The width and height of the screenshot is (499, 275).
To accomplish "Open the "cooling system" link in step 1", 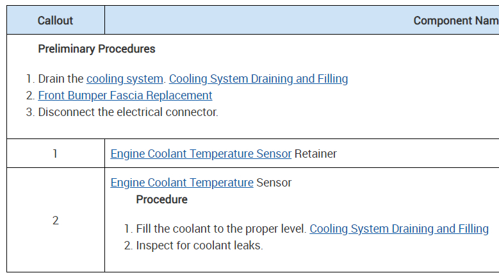I will [125, 79].
